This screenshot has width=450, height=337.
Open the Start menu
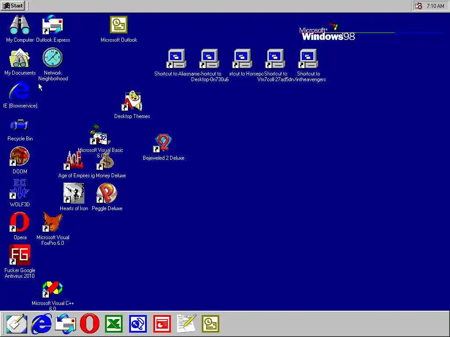click(13, 6)
